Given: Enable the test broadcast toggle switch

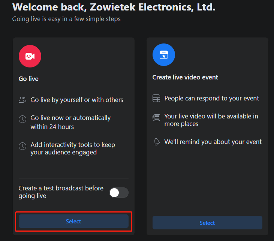Looking at the screenshot, I should point(118,193).
